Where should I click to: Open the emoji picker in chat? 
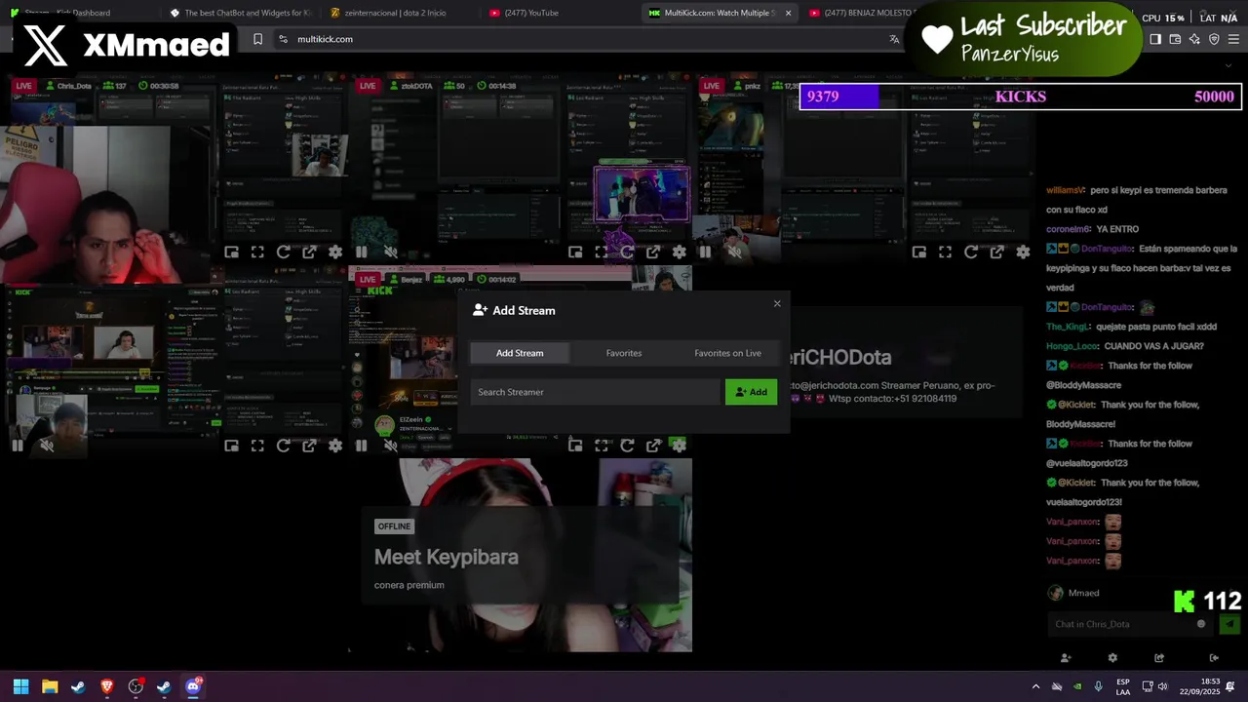coord(1201,624)
